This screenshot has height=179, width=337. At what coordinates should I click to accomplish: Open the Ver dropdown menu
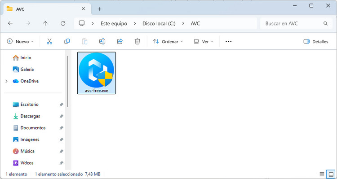(204, 41)
